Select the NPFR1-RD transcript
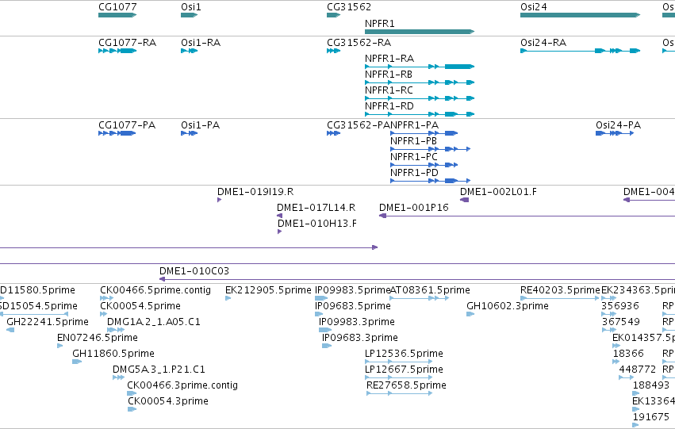675x429 pixels. (420, 114)
